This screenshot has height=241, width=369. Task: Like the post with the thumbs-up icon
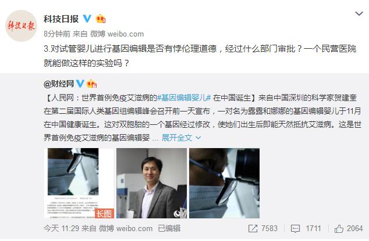pos(339,228)
